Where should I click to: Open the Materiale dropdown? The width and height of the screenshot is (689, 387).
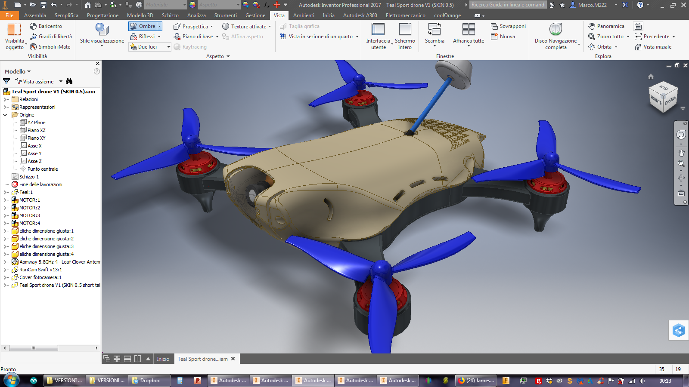coord(165,5)
